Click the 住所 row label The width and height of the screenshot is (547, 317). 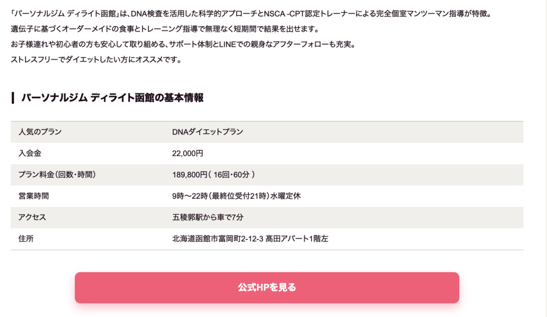point(26,239)
